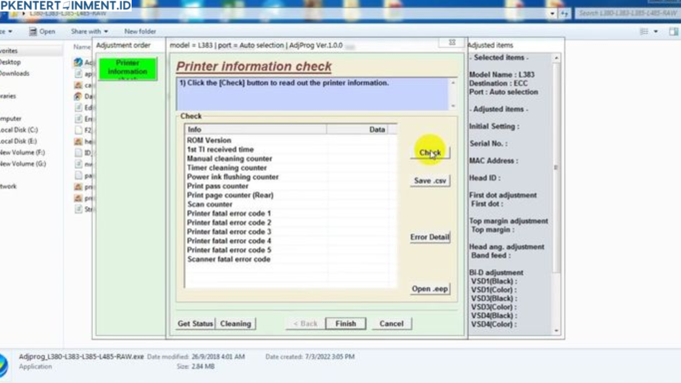The height and width of the screenshot is (383, 681).
Task: Click the highlighted Check button
Action: (429, 152)
